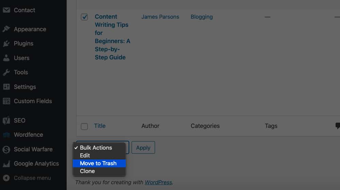Image resolution: width=340 pixels, height=190 pixels.
Task: Select Edit in the bulk actions list
Action: 85,155
